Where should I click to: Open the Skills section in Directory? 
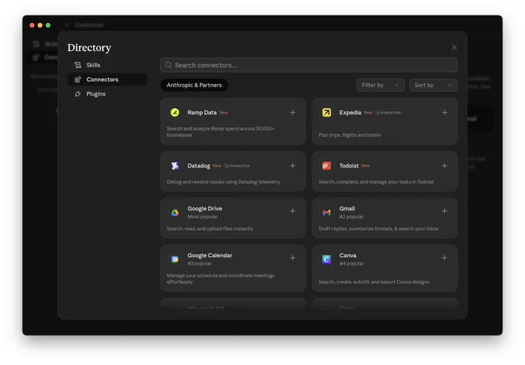[107, 65]
